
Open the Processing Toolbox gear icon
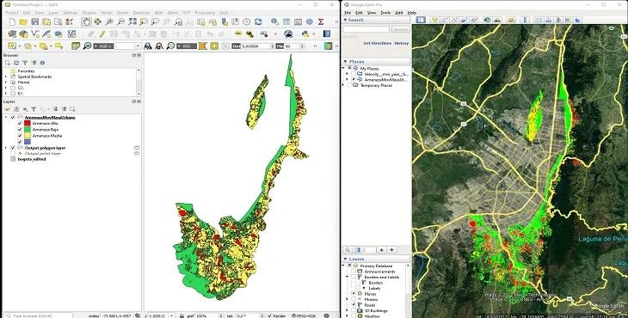click(309, 21)
